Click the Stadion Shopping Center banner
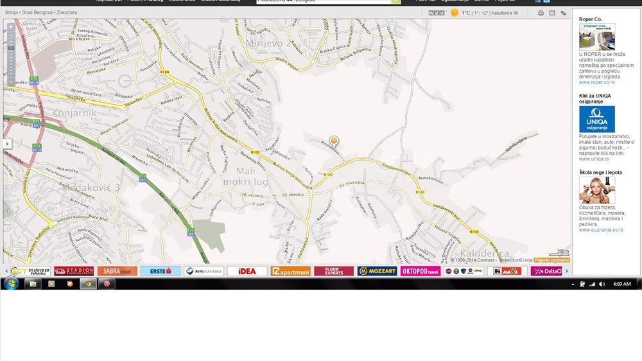This screenshot has width=642, height=361. pos(74,271)
